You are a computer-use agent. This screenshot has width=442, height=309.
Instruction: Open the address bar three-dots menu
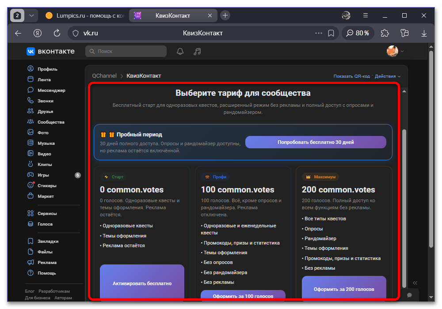point(319,33)
